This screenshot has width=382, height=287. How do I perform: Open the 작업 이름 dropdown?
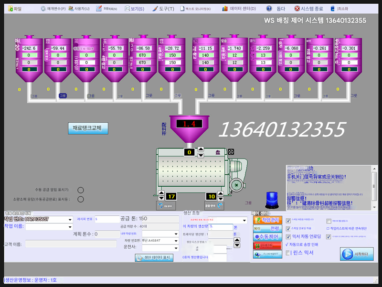click(x=70, y=227)
